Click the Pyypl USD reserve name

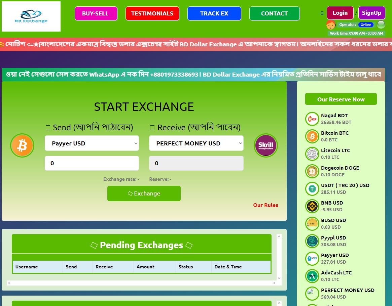click(x=333, y=238)
